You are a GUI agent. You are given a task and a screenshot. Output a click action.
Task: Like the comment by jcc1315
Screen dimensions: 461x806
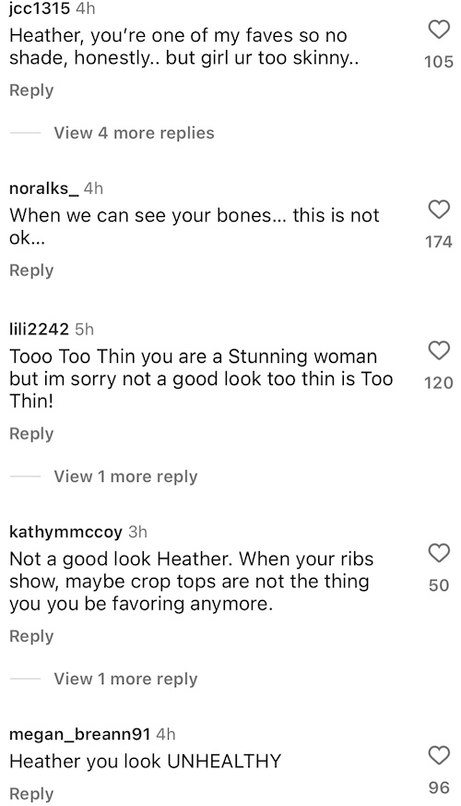tap(439, 30)
